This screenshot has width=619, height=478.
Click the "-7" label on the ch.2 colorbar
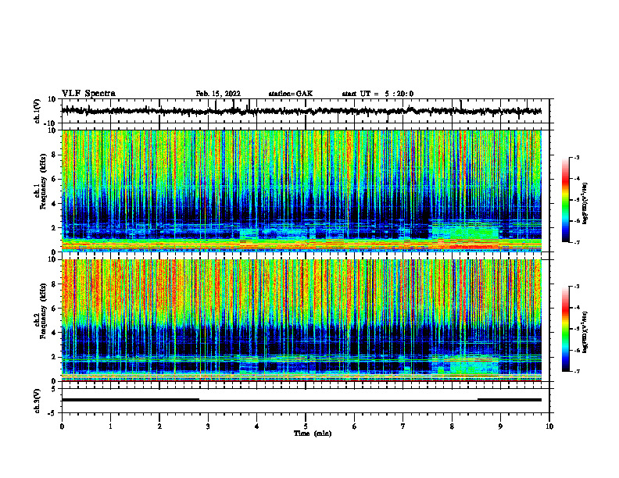click(577, 371)
